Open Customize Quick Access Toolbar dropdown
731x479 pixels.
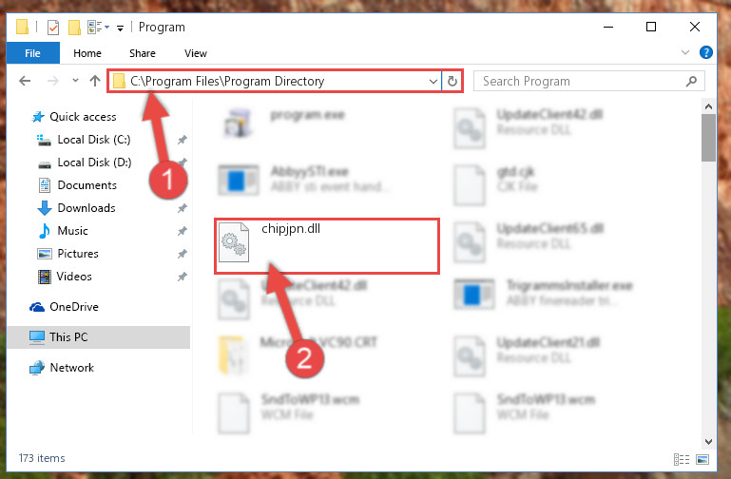tap(120, 29)
